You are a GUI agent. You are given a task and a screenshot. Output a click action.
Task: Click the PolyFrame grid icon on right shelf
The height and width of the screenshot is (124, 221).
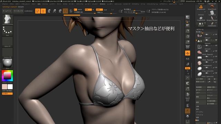coord(188,100)
